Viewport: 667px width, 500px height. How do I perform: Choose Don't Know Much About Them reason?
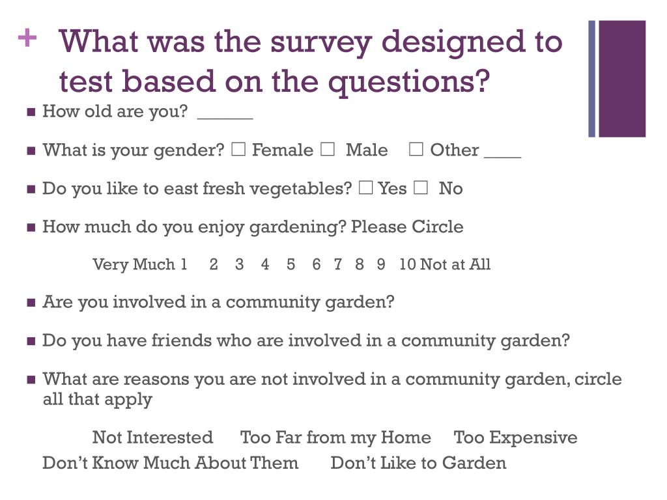pyautogui.click(x=170, y=463)
